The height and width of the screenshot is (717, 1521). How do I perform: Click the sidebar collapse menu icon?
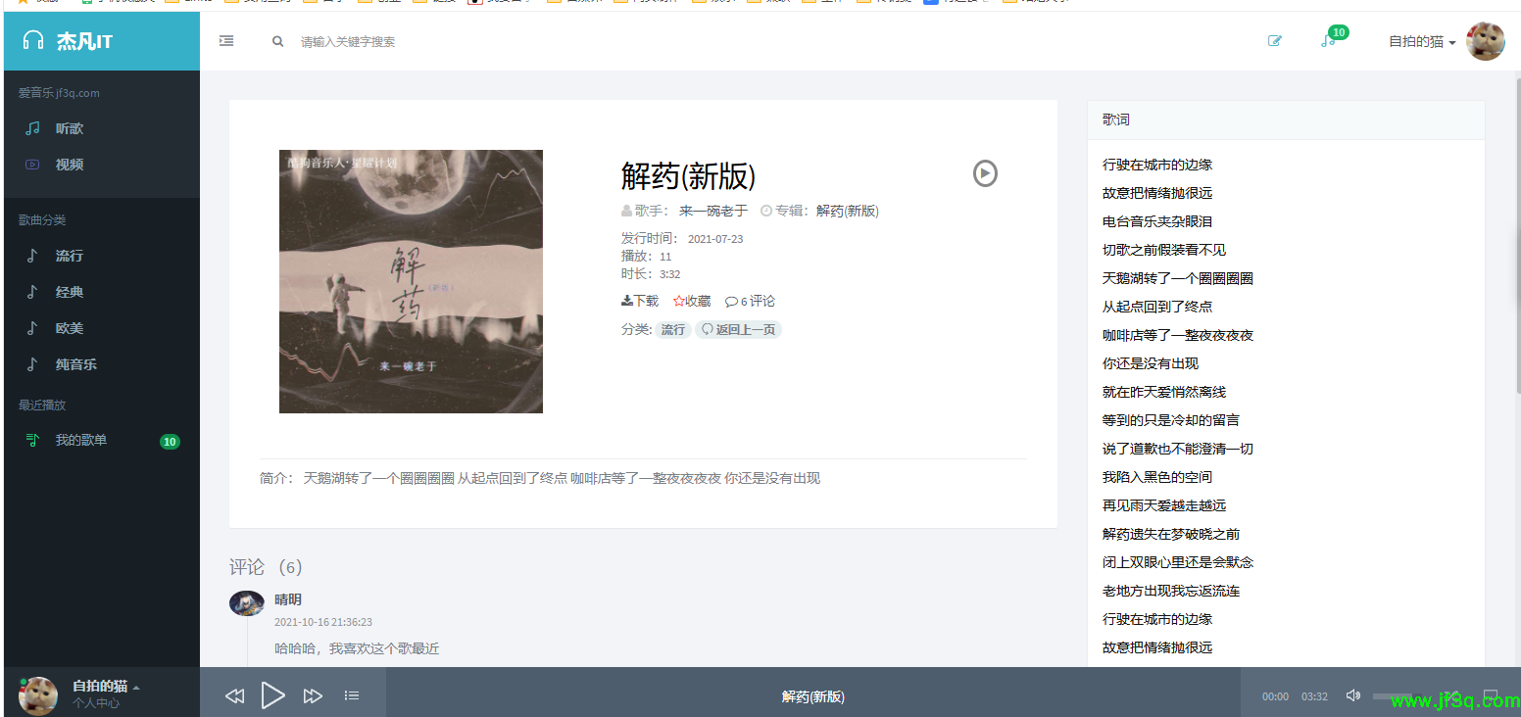pyautogui.click(x=226, y=41)
